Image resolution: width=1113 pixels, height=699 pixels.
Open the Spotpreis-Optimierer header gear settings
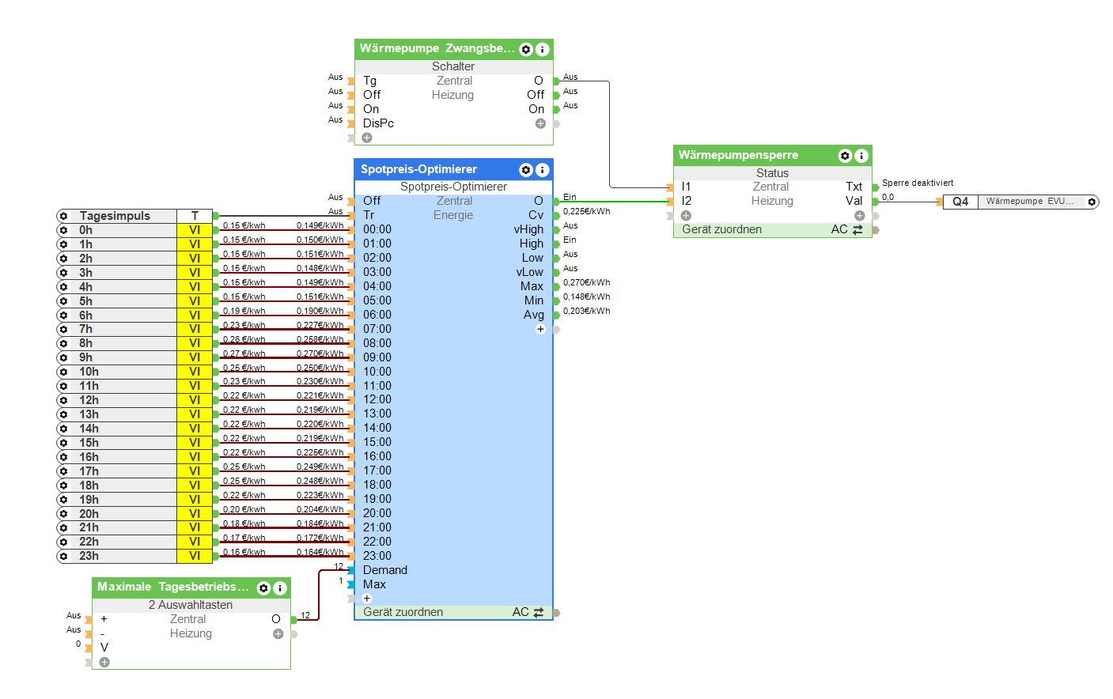[526, 170]
